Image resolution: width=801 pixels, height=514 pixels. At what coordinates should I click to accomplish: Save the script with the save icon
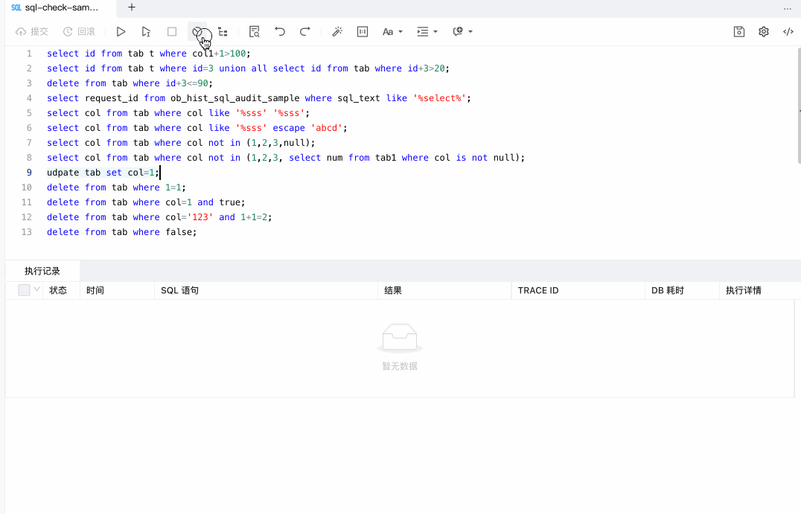[739, 32]
